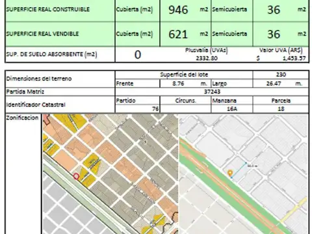Image resolution: width=312 pixels, height=234 pixels.
Task: Select the SUPERFICIE REAL VENDIBLE label cell
Action: (x=60, y=34)
